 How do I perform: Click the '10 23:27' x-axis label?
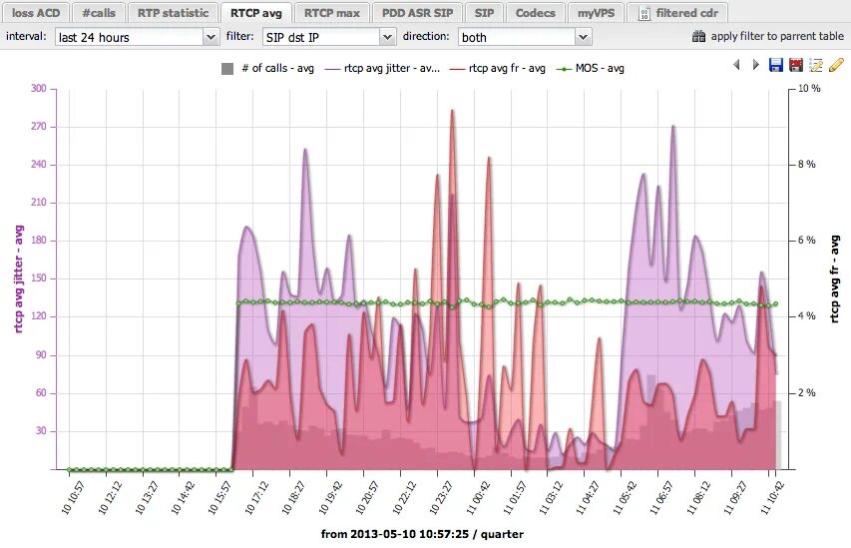point(441,497)
